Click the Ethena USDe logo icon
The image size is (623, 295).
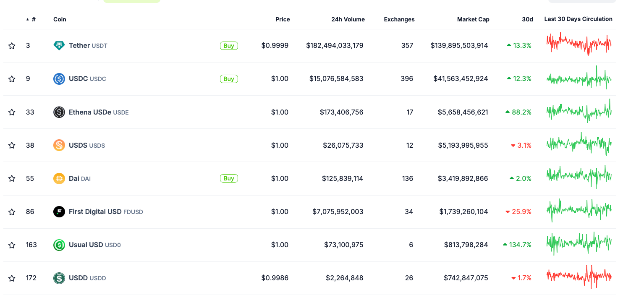tap(59, 112)
